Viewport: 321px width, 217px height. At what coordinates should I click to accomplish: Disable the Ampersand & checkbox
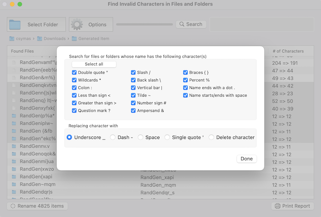coord(133,111)
